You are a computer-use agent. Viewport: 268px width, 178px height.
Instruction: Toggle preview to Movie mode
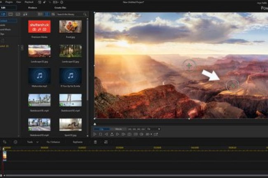point(118,129)
